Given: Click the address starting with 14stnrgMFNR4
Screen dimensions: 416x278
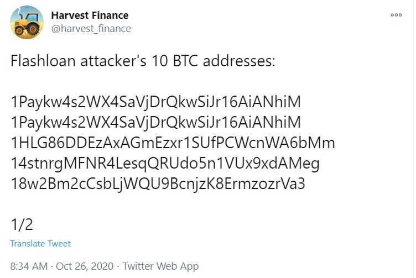Looking at the screenshot, I should pyautogui.click(x=165, y=164).
